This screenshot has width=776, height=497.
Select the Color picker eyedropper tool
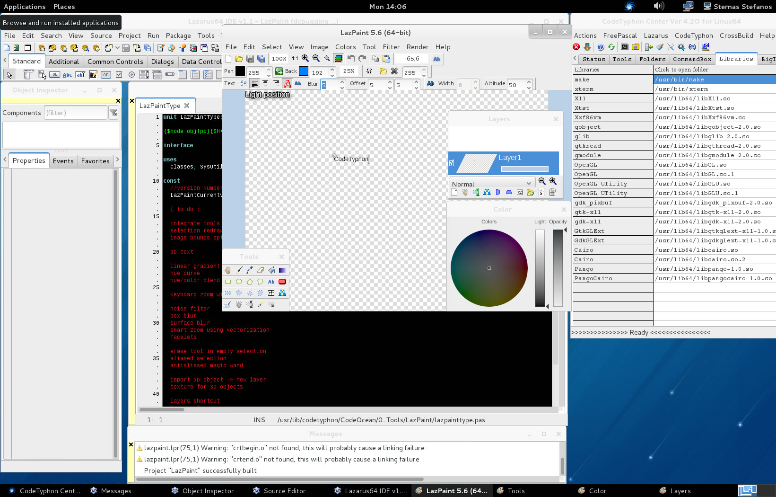(250, 270)
